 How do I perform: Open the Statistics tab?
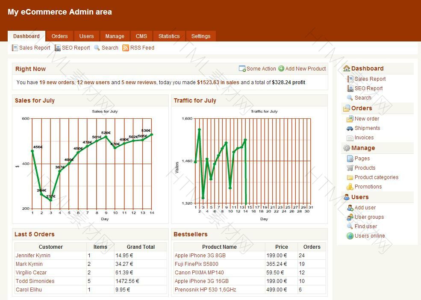pos(169,36)
